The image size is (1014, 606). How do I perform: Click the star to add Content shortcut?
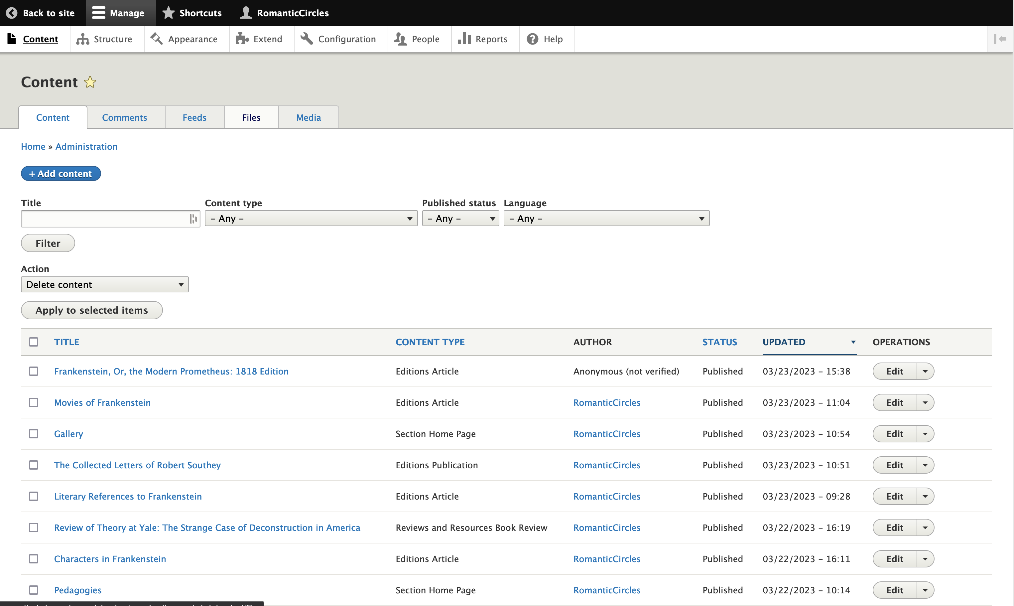[x=90, y=82]
